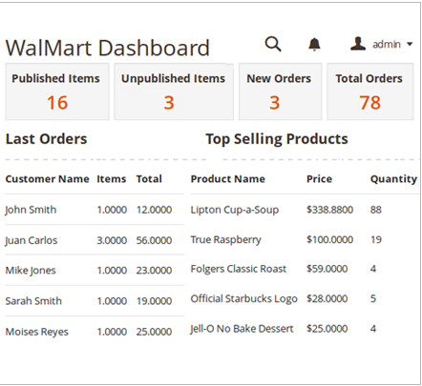
Task: Select the Lipton Cup-a-Soup product
Action: coord(235,210)
